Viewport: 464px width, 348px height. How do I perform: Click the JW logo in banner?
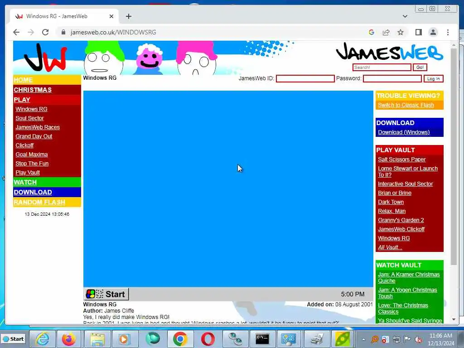tap(46, 58)
